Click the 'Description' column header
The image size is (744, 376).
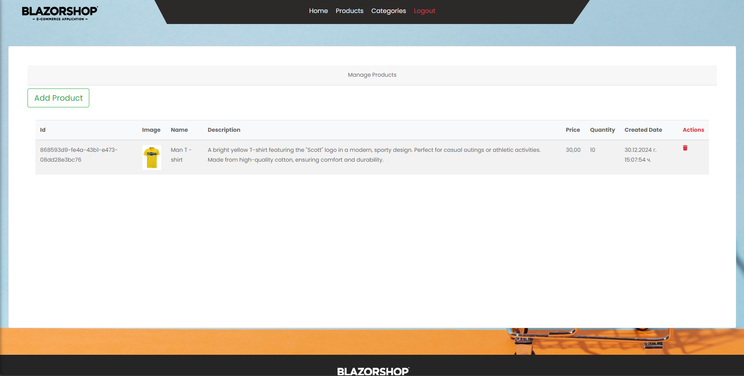pyautogui.click(x=224, y=130)
